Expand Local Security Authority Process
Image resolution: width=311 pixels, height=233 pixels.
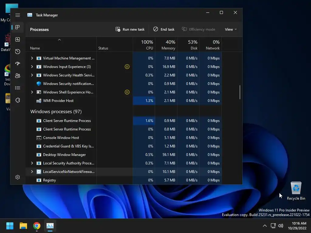(32, 163)
